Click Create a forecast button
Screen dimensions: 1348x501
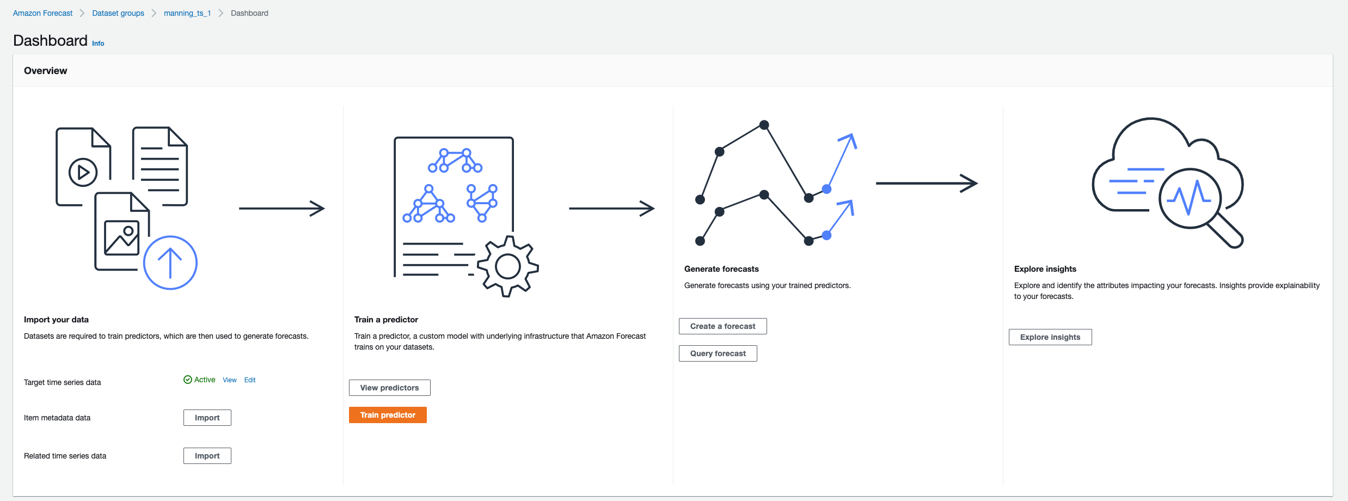point(722,326)
